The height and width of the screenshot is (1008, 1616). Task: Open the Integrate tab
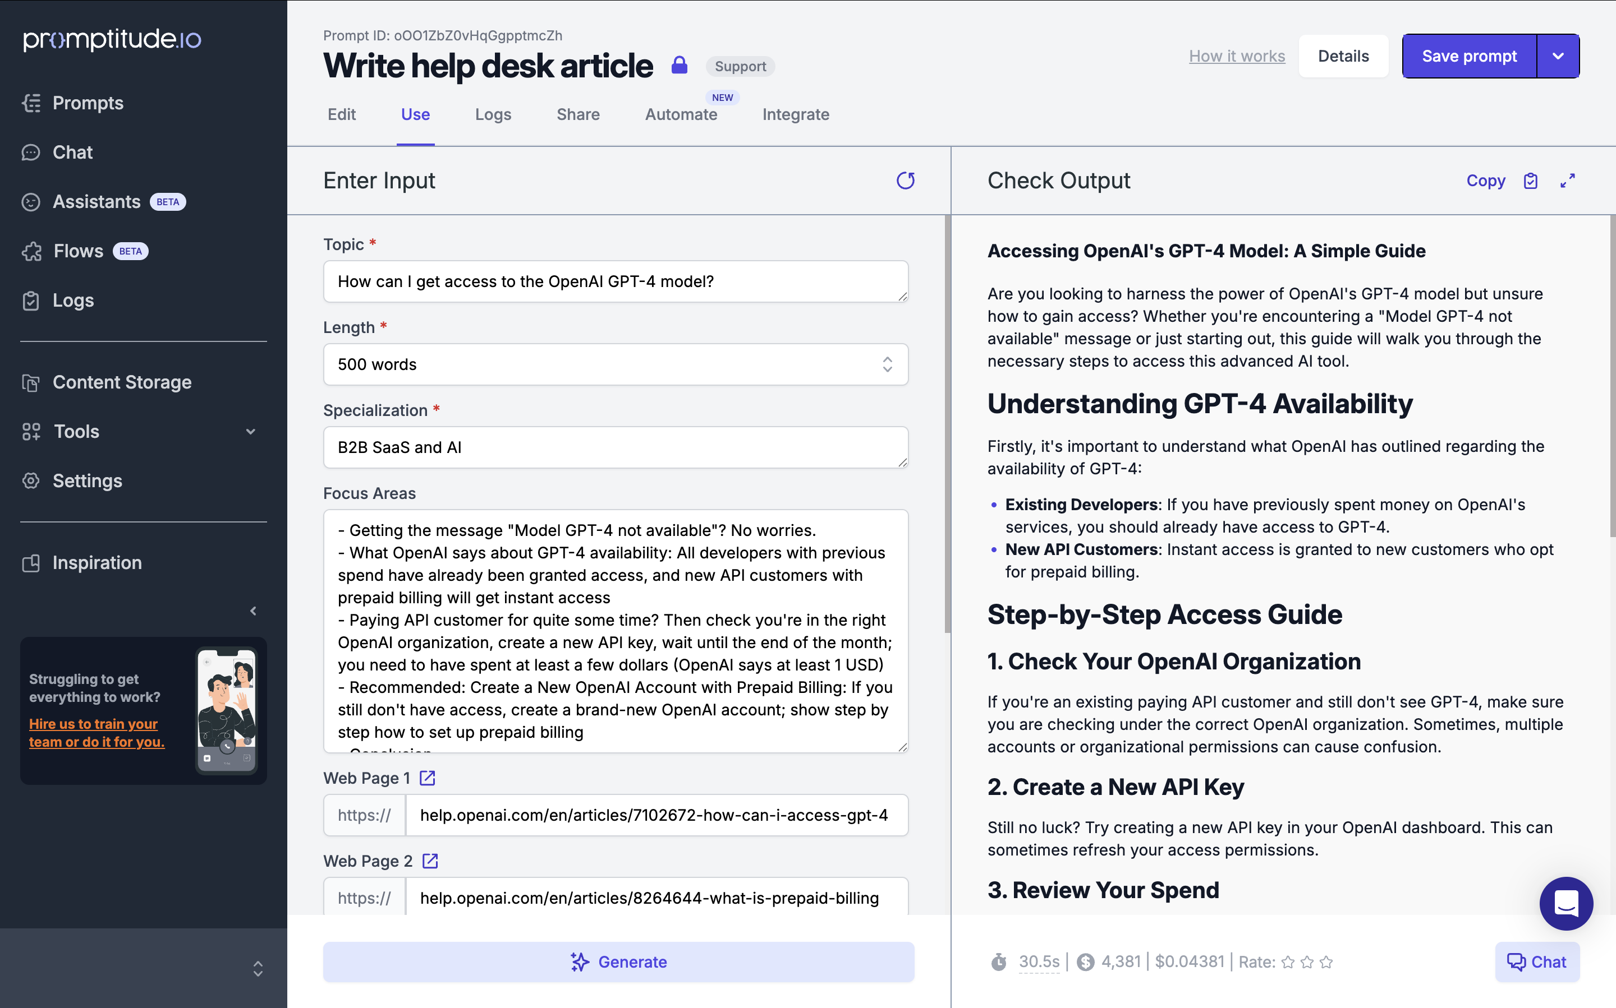[795, 114]
